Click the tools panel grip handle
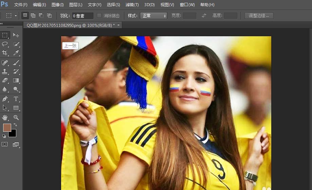 10,27
